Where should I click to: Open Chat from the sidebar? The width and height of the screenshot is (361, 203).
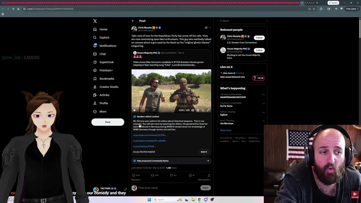point(99,54)
